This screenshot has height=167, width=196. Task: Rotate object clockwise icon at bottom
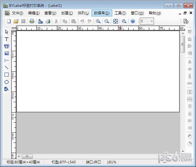189,144
